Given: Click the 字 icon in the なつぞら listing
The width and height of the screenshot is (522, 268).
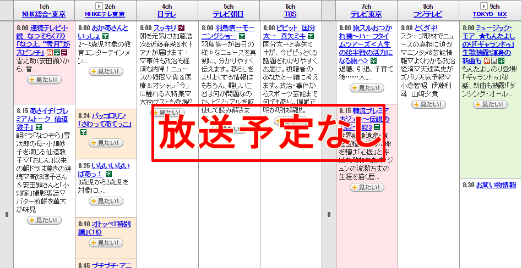Looking at the screenshot, I should pos(57,53).
